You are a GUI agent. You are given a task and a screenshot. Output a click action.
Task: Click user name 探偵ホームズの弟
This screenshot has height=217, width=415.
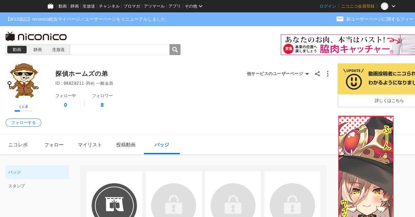coord(82,74)
